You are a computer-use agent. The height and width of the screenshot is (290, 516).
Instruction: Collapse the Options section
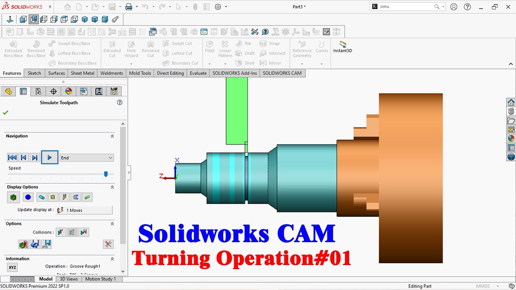(x=112, y=224)
